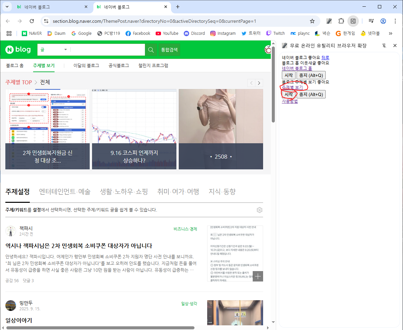This screenshot has height=330, width=403.
Task: Click the horizontal page scrollbar
Action: pos(100,328)
